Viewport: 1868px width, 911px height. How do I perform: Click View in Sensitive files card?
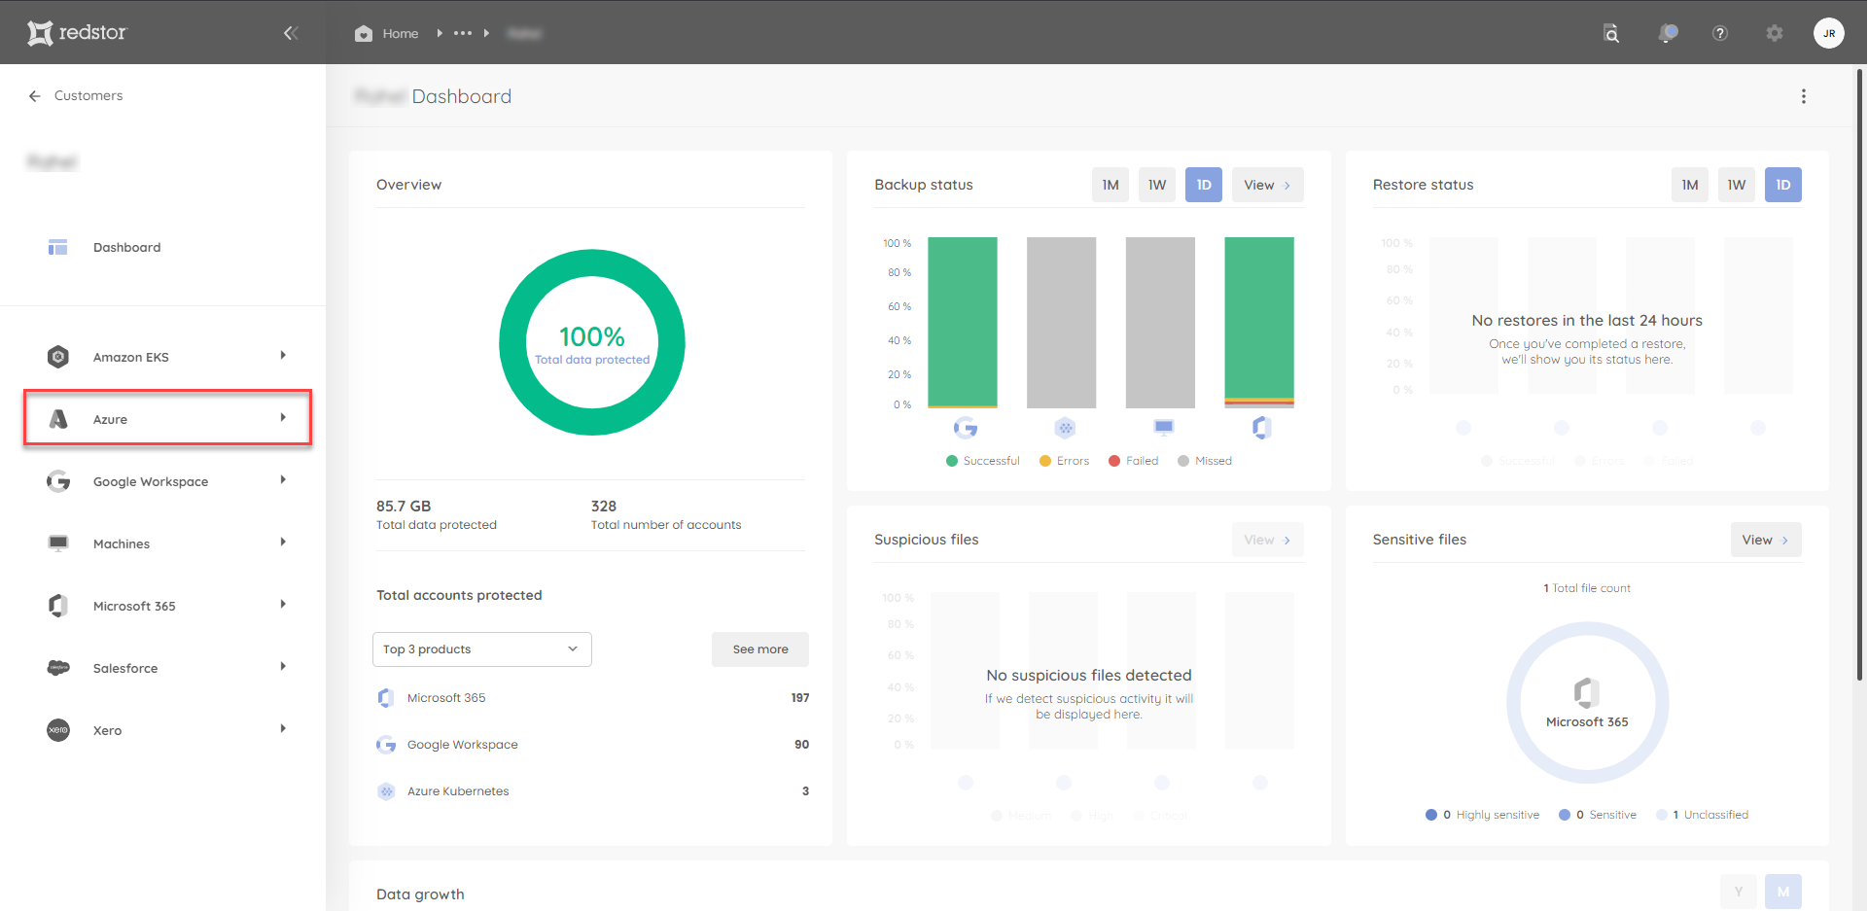coord(1766,540)
